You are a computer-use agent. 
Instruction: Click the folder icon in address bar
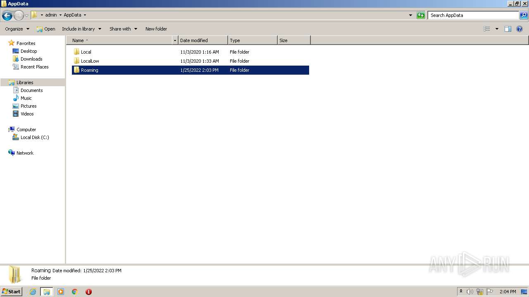(x=34, y=15)
